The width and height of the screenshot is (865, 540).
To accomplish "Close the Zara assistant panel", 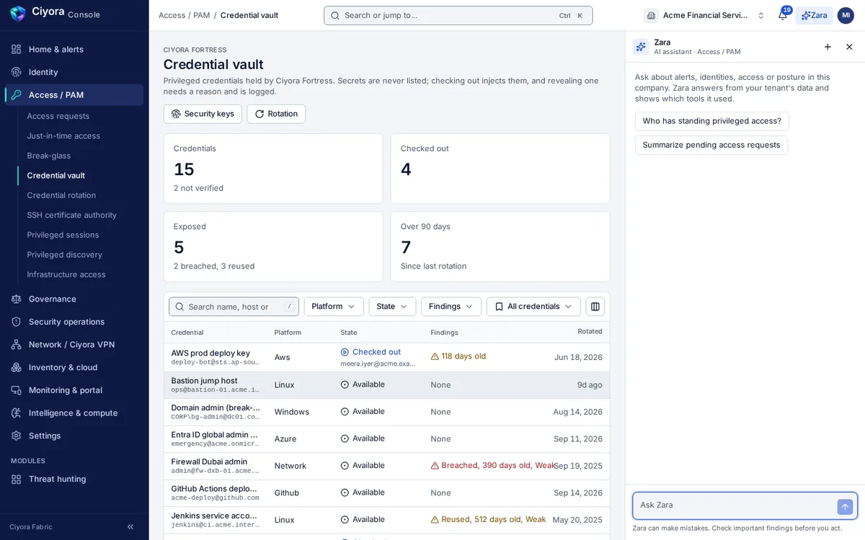I will click(x=849, y=47).
